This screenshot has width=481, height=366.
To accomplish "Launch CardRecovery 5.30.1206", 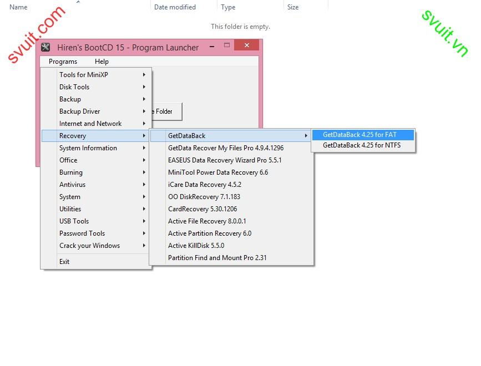I will click(231, 209).
